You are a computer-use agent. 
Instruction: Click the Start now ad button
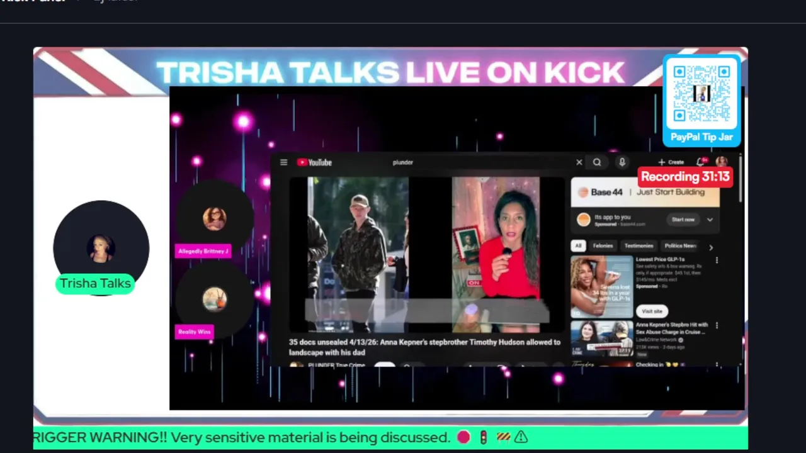pos(683,220)
